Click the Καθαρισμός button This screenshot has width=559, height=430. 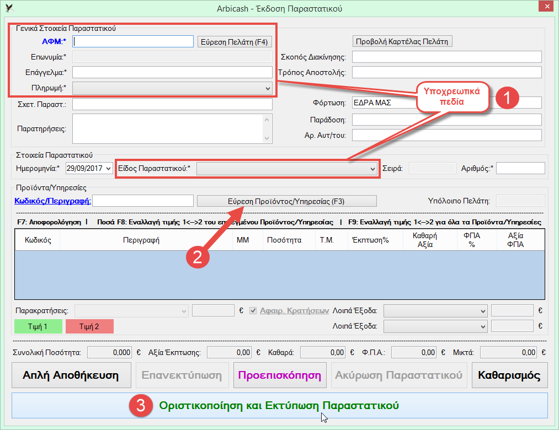[509, 375]
